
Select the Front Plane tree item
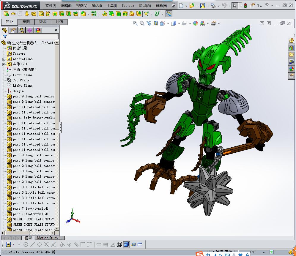[x=20, y=75]
